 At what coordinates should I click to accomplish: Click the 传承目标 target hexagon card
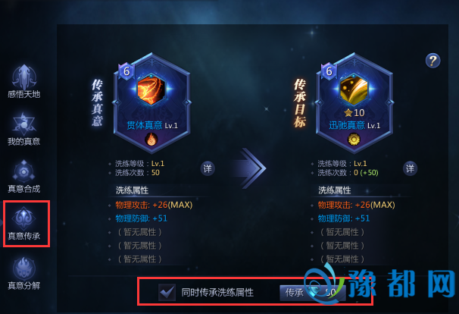(x=354, y=102)
